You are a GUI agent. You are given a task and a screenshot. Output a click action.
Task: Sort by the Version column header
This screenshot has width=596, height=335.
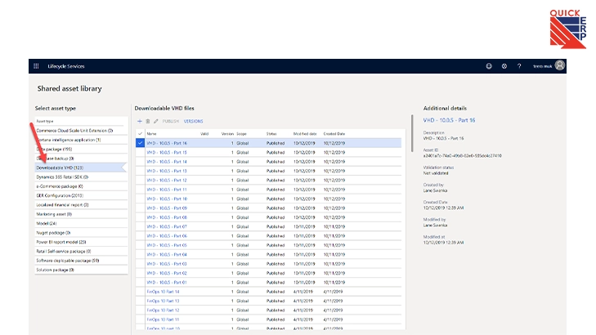[227, 134]
